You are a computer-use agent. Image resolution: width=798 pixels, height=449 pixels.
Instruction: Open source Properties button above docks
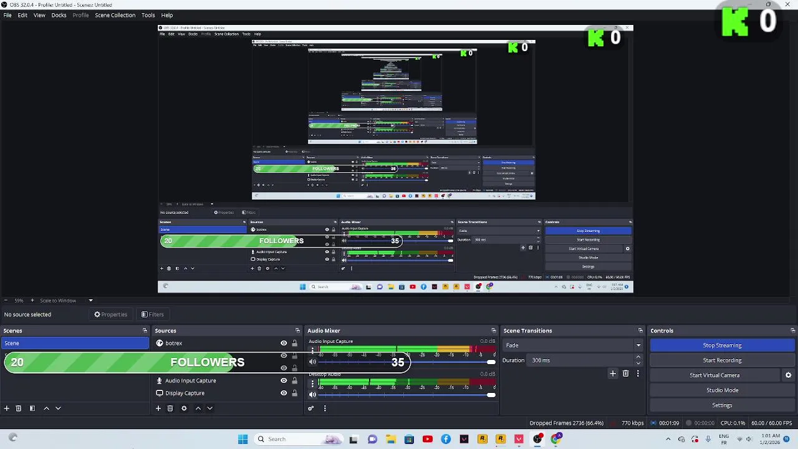click(x=110, y=315)
